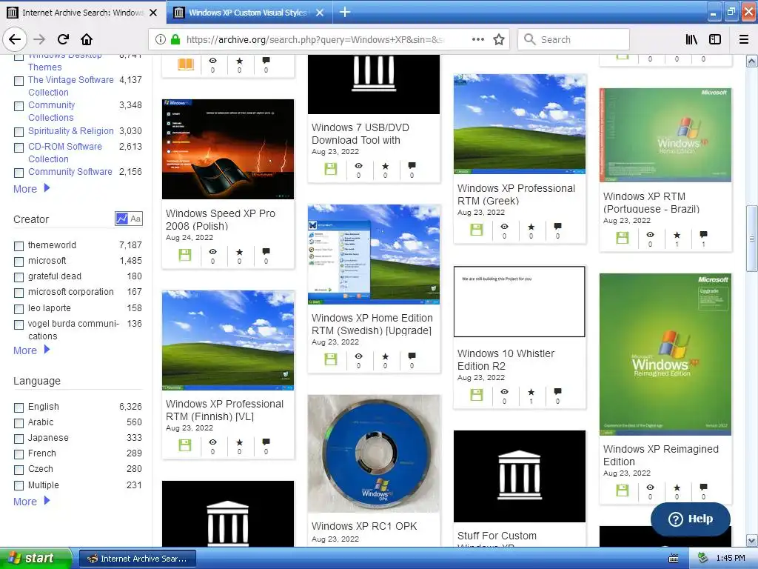Close the Windows XP Custom Visual Styles tab
Screen dimensions: 758x569
tap(320, 13)
